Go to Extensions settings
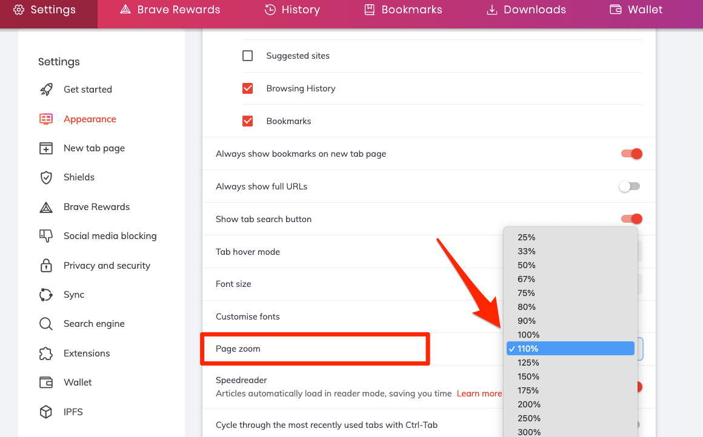 coord(87,353)
